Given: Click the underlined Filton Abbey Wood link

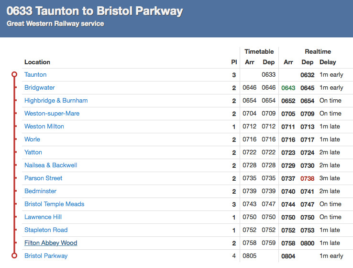Looking at the screenshot, I should click(x=51, y=243).
